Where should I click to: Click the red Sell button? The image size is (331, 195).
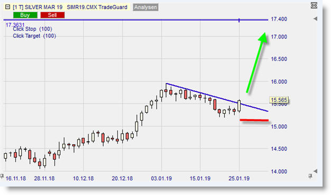(52, 15)
